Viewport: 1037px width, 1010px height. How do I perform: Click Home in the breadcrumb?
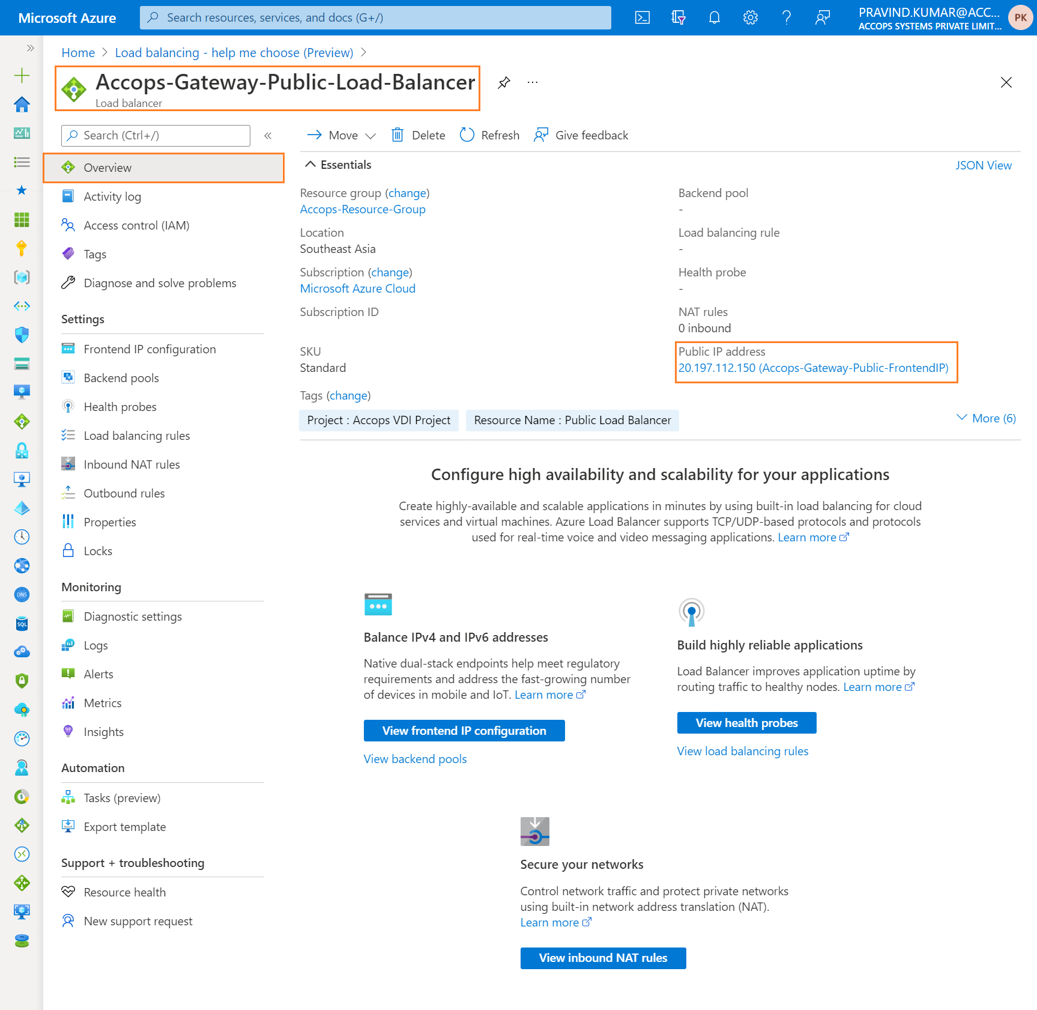[78, 53]
